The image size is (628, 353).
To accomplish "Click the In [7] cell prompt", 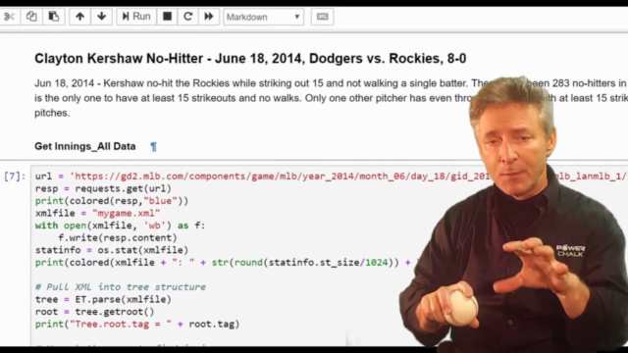I will (15, 176).
